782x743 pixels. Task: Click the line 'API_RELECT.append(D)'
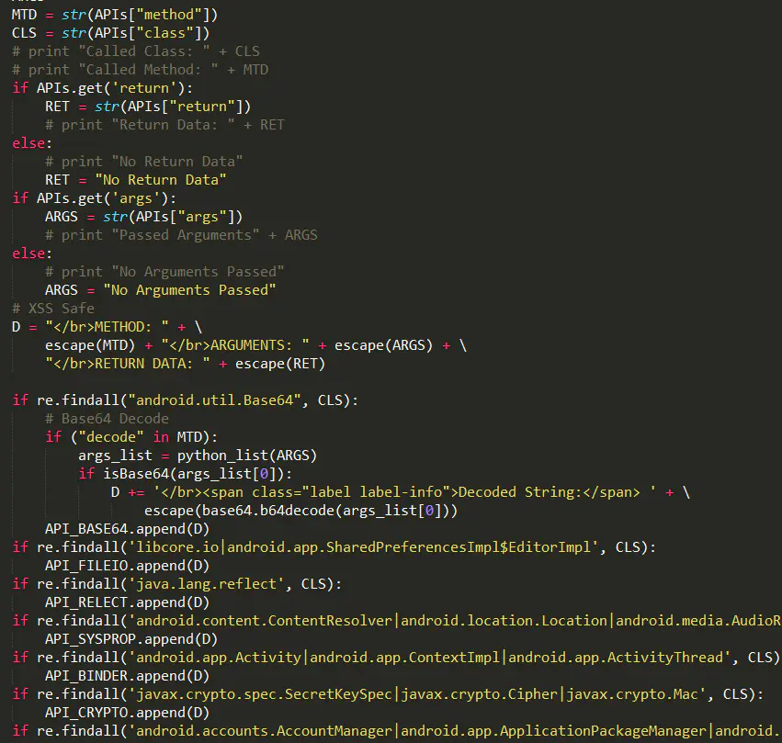[x=127, y=602]
